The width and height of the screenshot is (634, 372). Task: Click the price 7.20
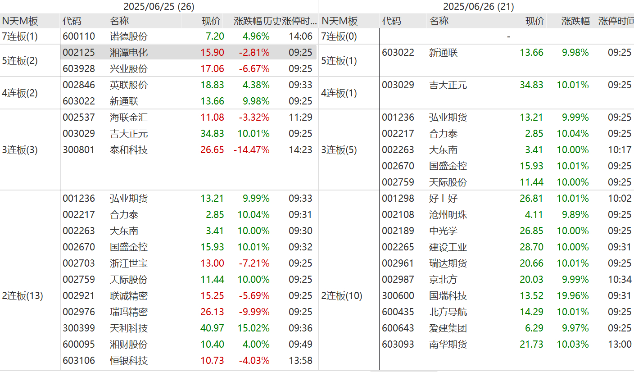215,36
